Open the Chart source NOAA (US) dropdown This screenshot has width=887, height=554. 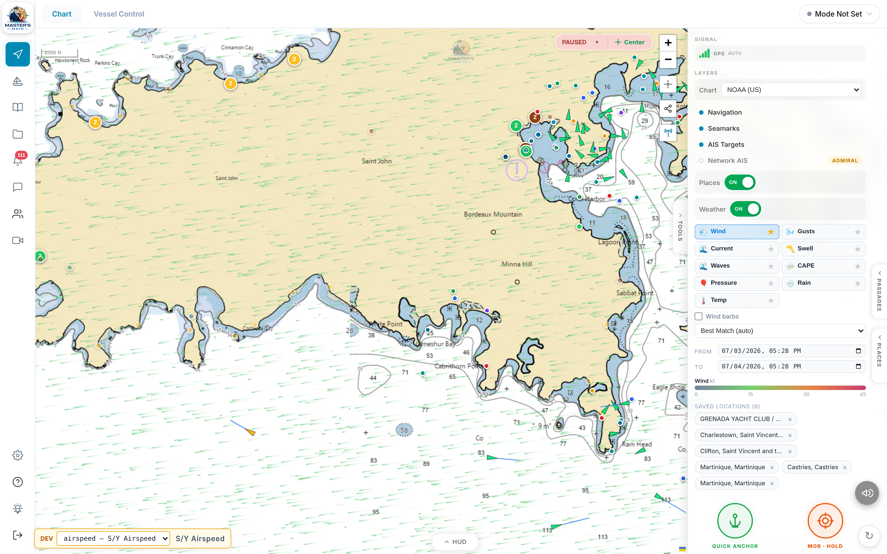tap(791, 90)
